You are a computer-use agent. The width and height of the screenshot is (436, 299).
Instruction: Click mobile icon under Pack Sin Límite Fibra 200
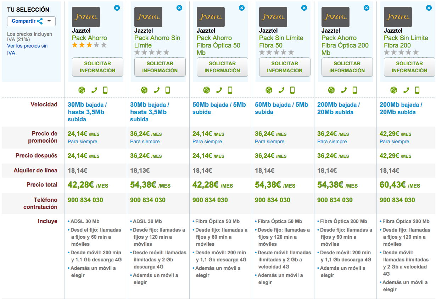pyautogui.click(x=417, y=90)
